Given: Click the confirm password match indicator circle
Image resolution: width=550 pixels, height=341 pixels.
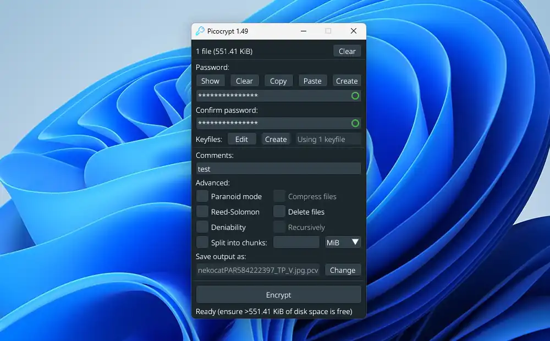Looking at the screenshot, I should click(355, 123).
